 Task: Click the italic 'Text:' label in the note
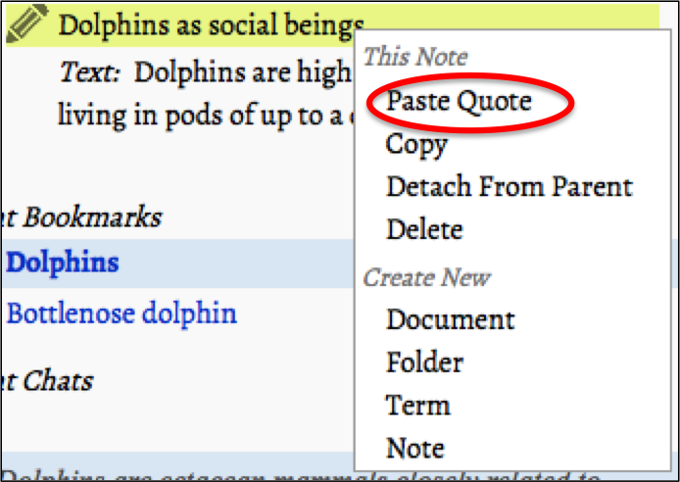91,73
